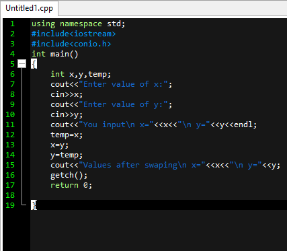Place cursor at closing brace on line 19
Image resolution: width=287 pixels, height=251 pixels.
[34, 205]
